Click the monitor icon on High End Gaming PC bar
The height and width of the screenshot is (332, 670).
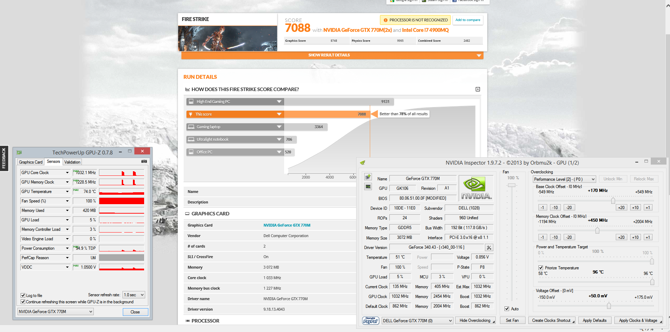[x=191, y=102]
